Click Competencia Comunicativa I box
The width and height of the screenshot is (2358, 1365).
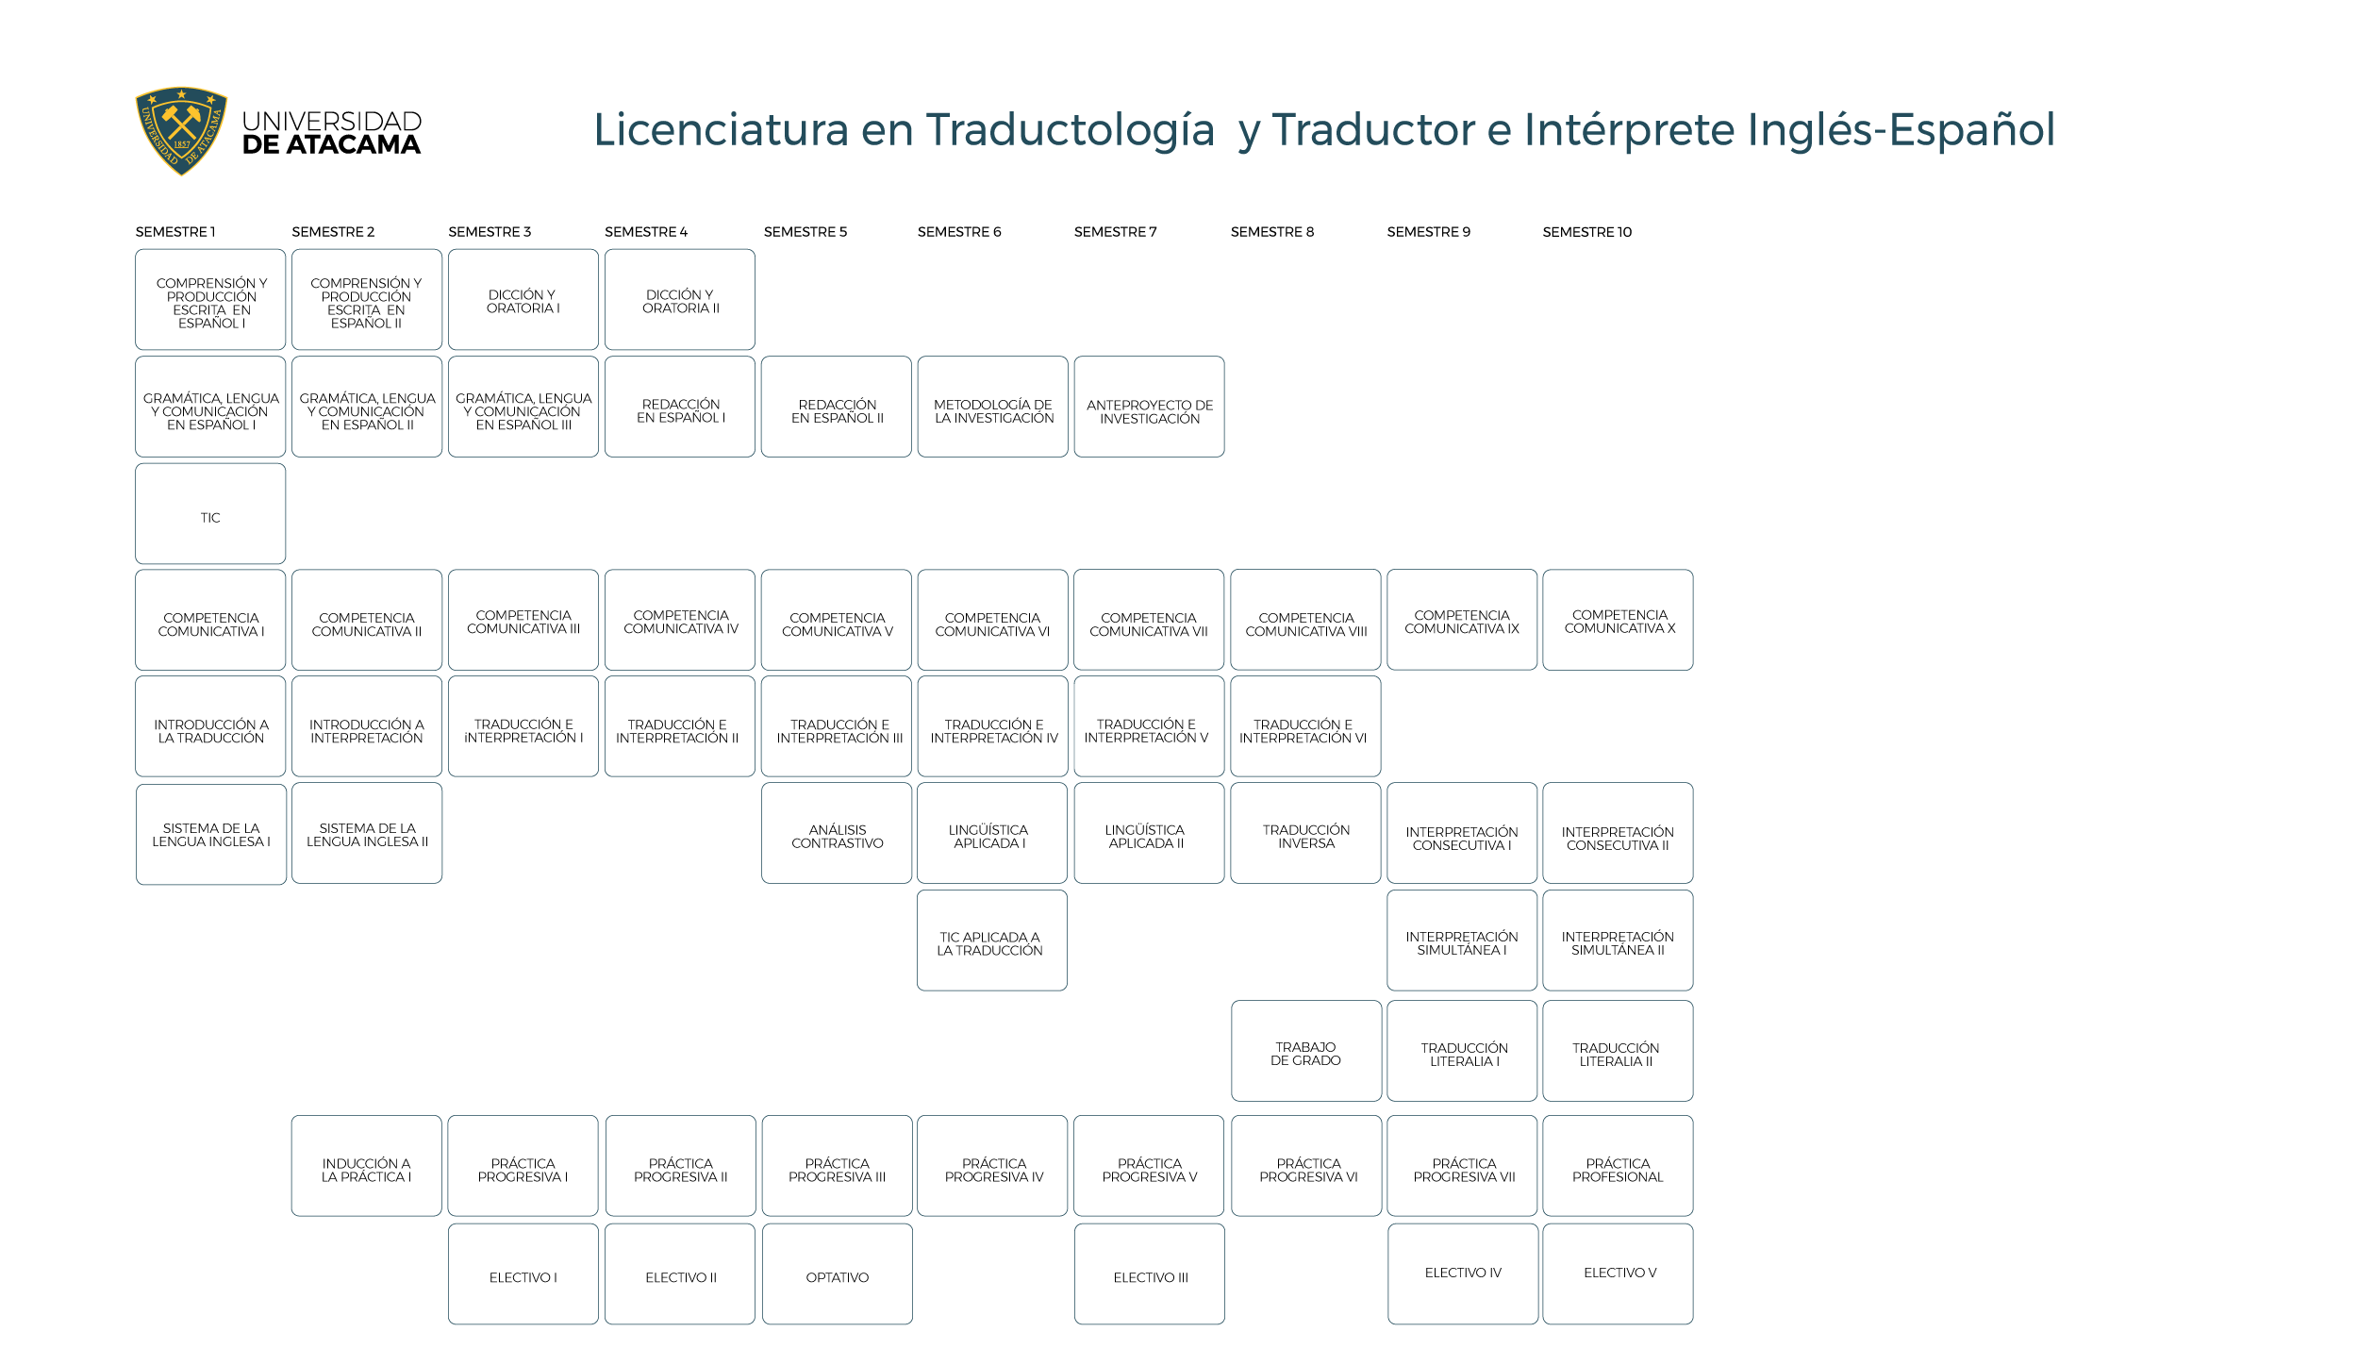(x=210, y=621)
